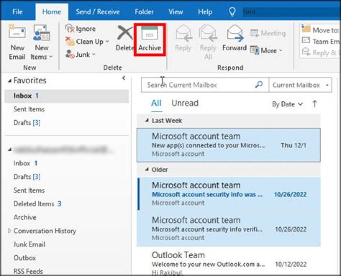The image size is (341, 276).
Task: Open the security info verifi... email
Action: (229, 229)
